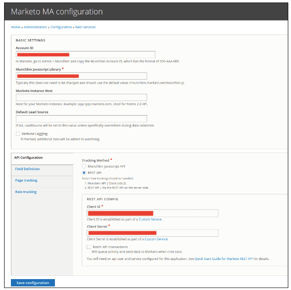Open Quick Start Guide for Marketo REST API

[x=224, y=259]
